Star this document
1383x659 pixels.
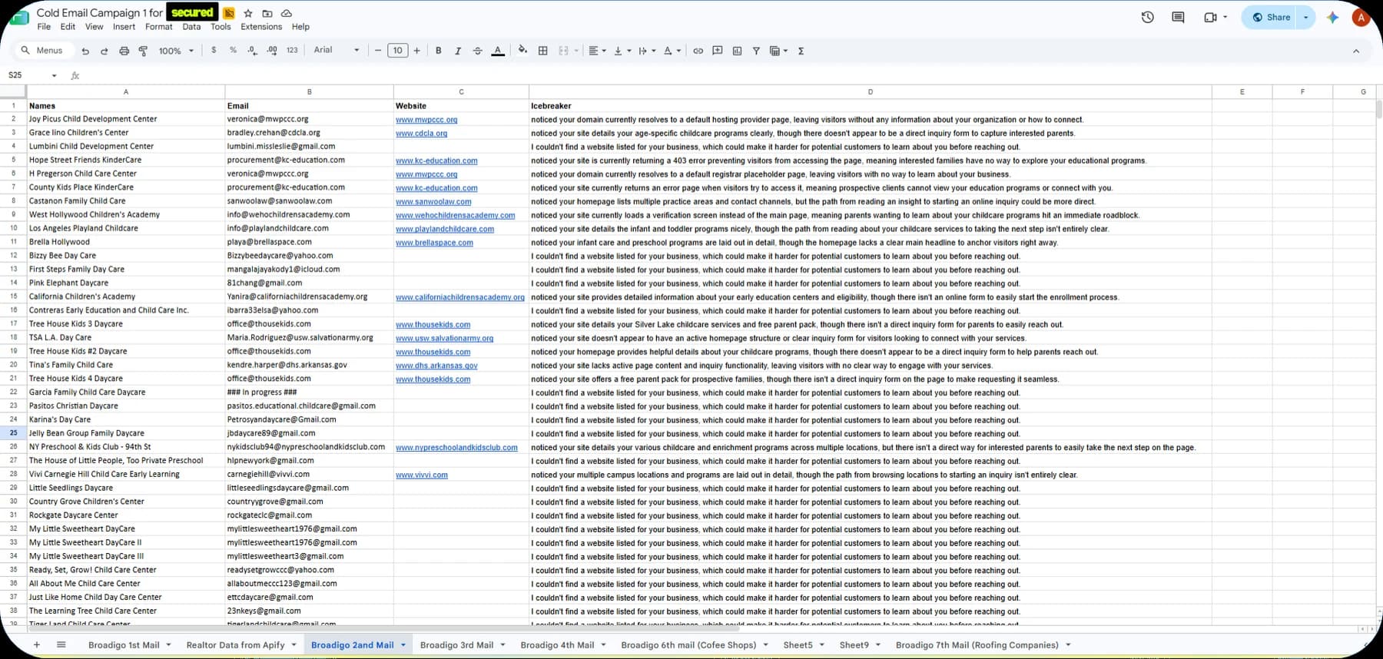coord(248,13)
